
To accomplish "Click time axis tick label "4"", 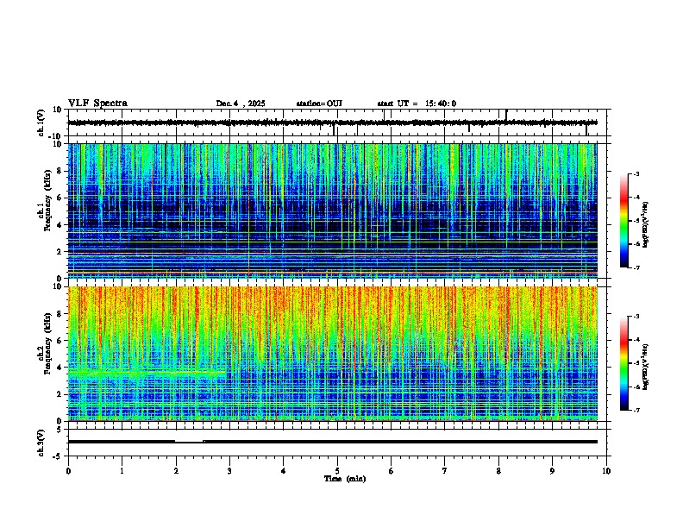I will pyautogui.click(x=284, y=471).
